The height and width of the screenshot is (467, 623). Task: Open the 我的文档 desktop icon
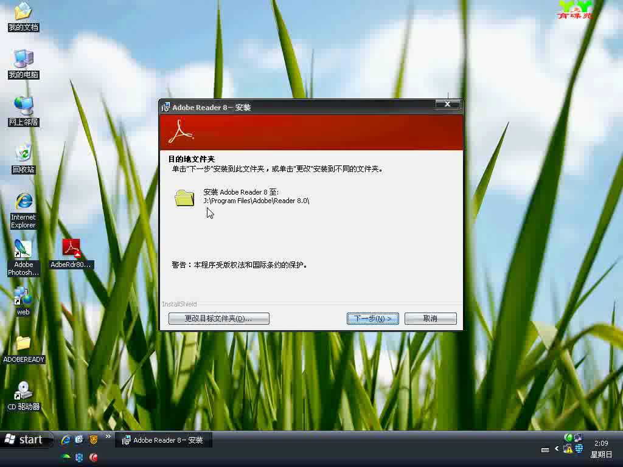coord(23,16)
